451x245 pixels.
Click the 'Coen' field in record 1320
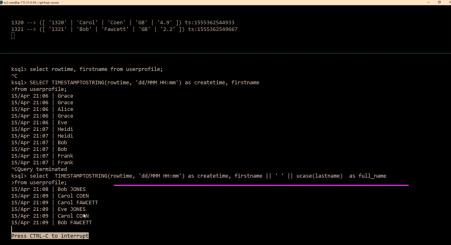coord(116,22)
